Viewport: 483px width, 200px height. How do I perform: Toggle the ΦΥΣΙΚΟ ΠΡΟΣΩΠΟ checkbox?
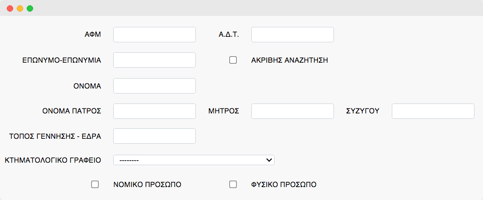233,185
